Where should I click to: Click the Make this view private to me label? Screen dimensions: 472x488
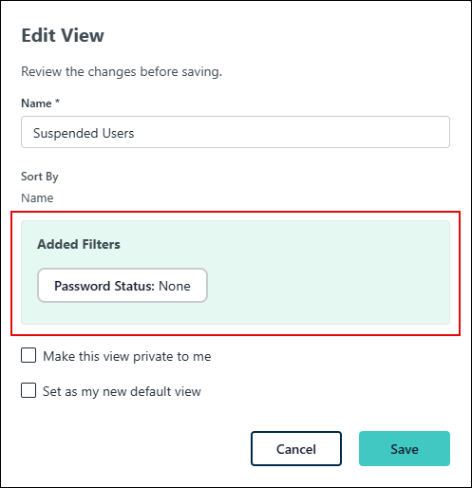point(127,357)
